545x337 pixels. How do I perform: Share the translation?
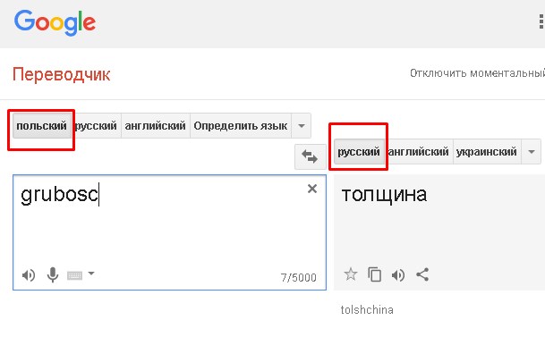point(422,274)
